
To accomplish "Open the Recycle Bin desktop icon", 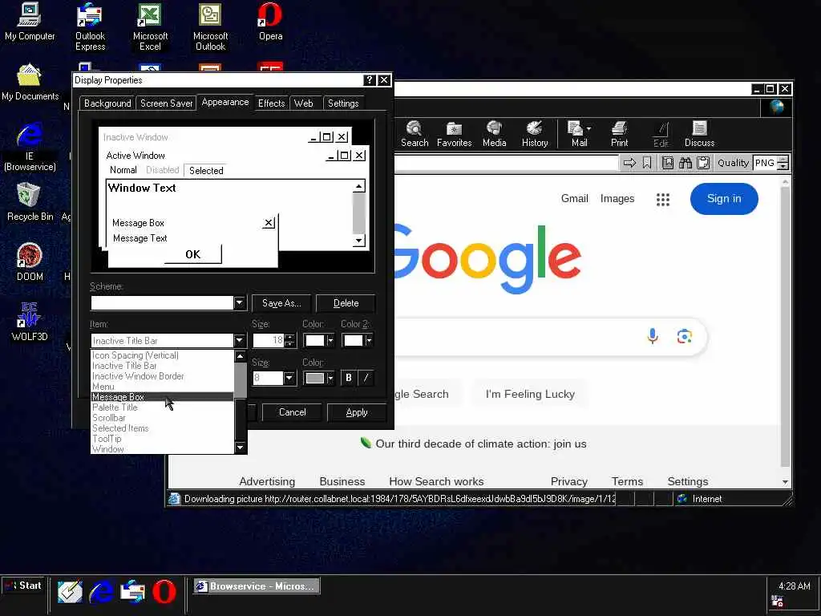I will (x=30, y=202).
